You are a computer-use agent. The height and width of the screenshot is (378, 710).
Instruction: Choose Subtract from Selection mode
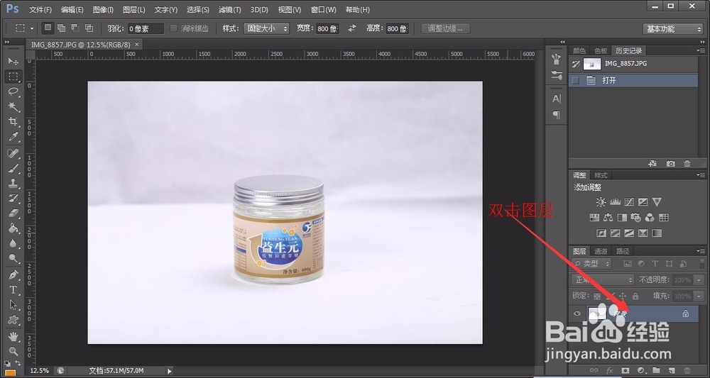coord(75,28)
